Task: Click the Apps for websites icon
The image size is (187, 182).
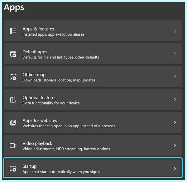Action: (13, 123)
